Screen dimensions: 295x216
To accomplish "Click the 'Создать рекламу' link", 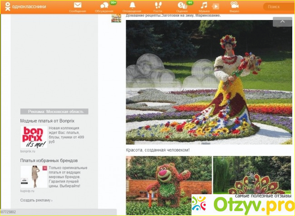I will (36, 200).
